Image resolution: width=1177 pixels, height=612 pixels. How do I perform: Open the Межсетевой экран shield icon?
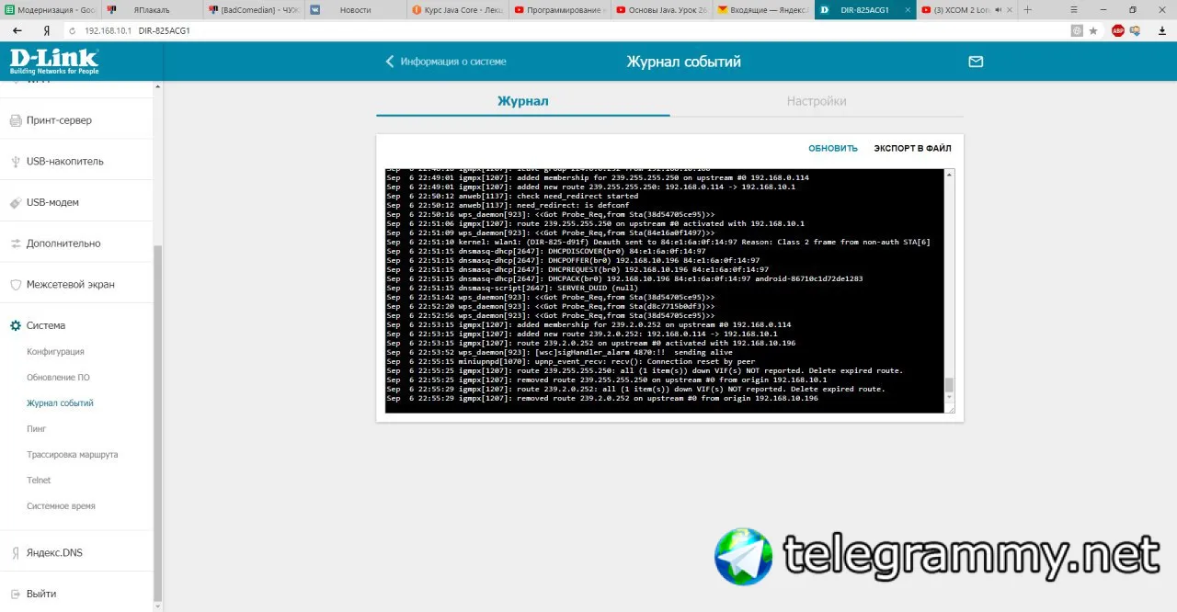tap(16, 285)
